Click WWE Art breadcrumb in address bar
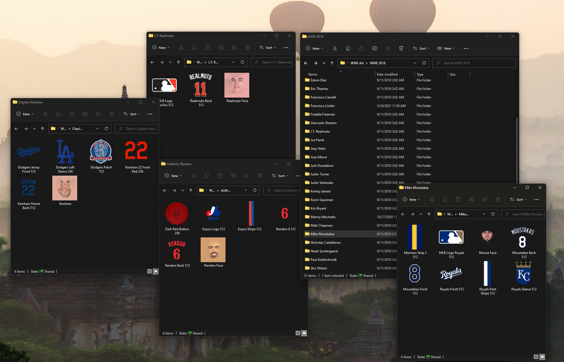The image size is (564, 362). [x=358, y=63]
